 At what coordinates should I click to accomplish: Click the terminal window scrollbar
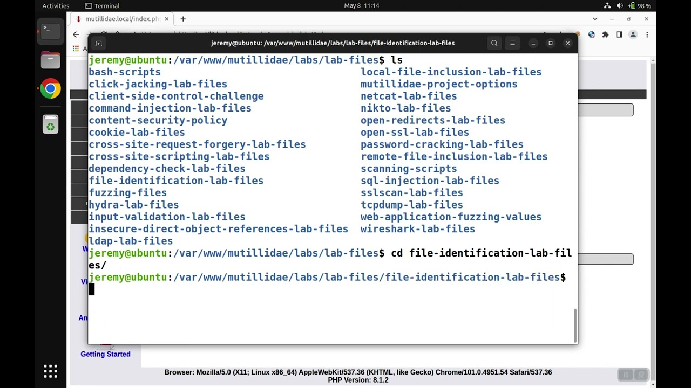575,324
